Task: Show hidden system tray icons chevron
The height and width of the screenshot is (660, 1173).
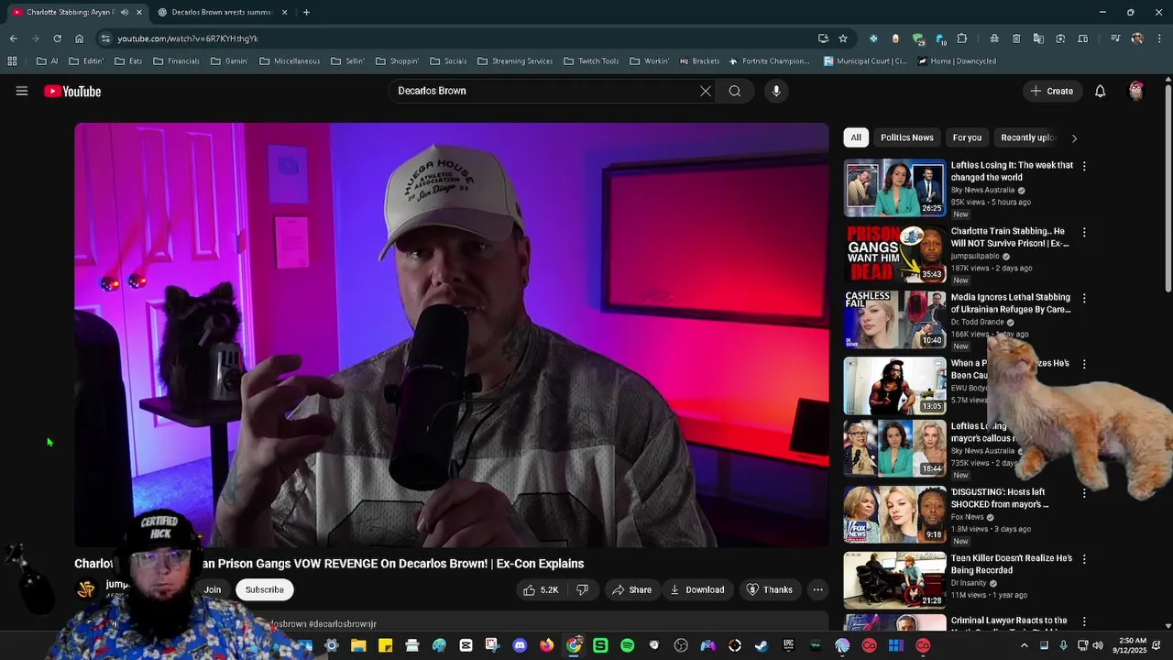Action: click(1025, 645)
